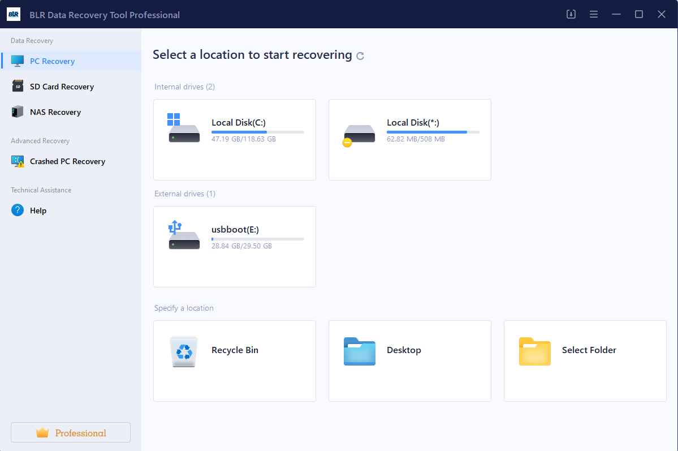Click the Professional upgrade button

coord(70,432)
